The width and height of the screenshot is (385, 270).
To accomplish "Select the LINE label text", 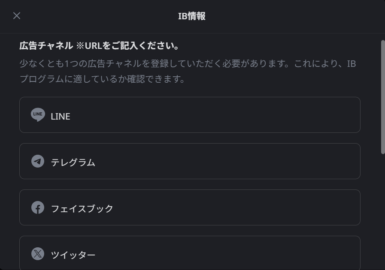I will (61, 117).
